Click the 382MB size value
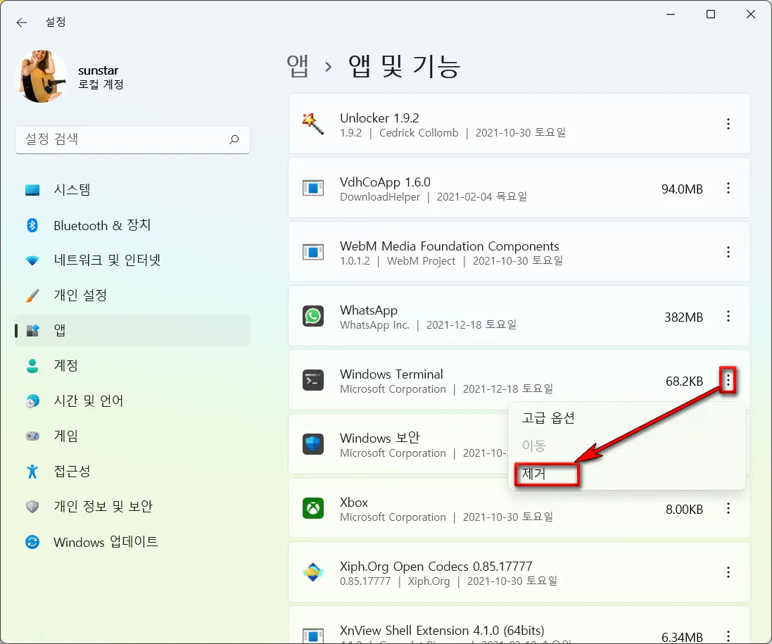 (683, 317)
